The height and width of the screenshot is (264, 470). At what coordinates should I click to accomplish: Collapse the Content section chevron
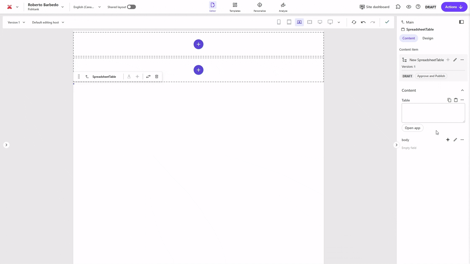(x=462, y=90)
